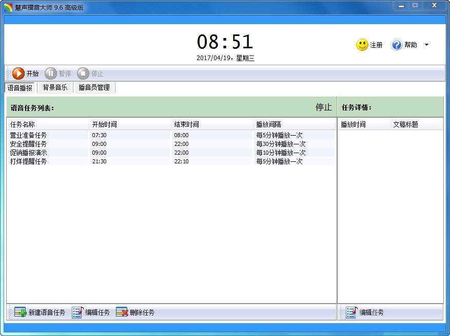This screenshot has height=336, width=450.
Task: Click the 删除任务 icon with red X
Action: pyautogui.click(x=122, y=312)
